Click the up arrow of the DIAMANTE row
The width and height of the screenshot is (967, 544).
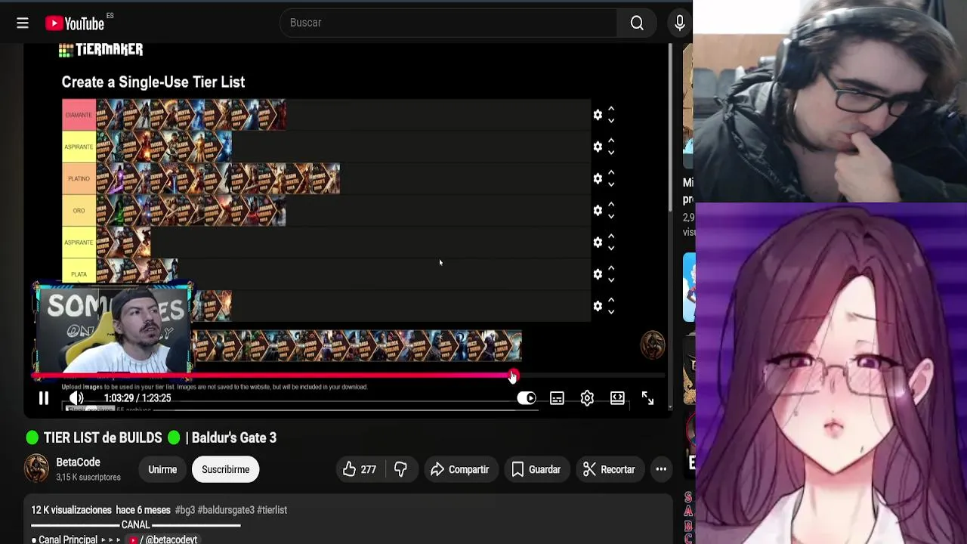coord(611,109)
